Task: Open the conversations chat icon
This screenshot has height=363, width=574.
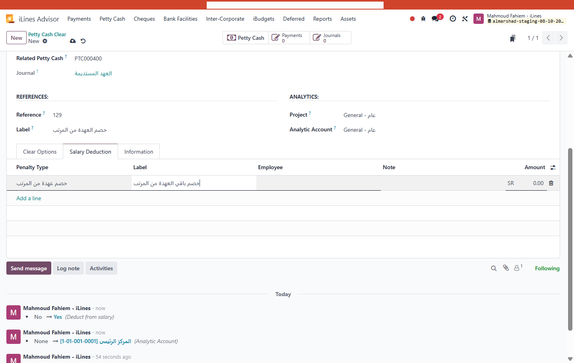Action: tap(435, 19)
